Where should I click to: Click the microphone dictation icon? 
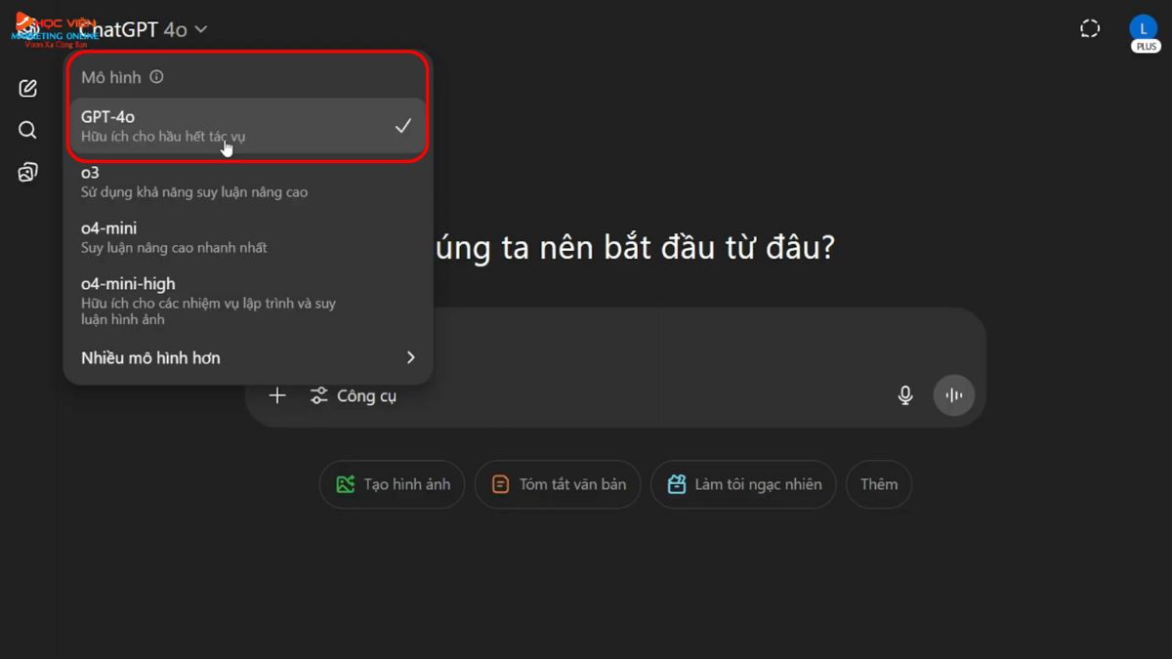point(905,395)
